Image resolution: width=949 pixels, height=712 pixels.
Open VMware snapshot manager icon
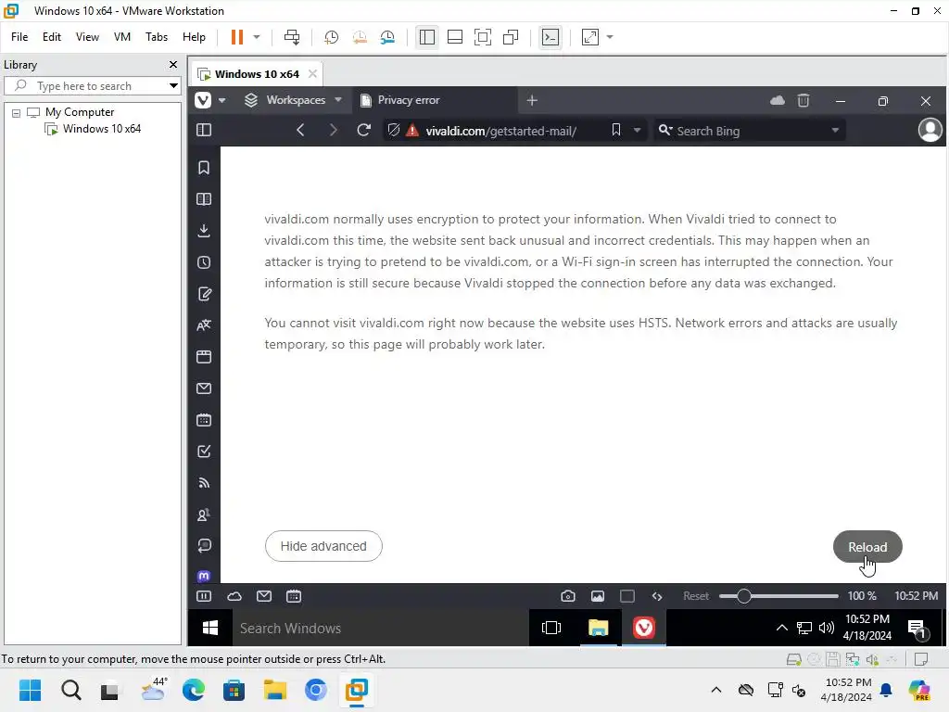(387, 37)
